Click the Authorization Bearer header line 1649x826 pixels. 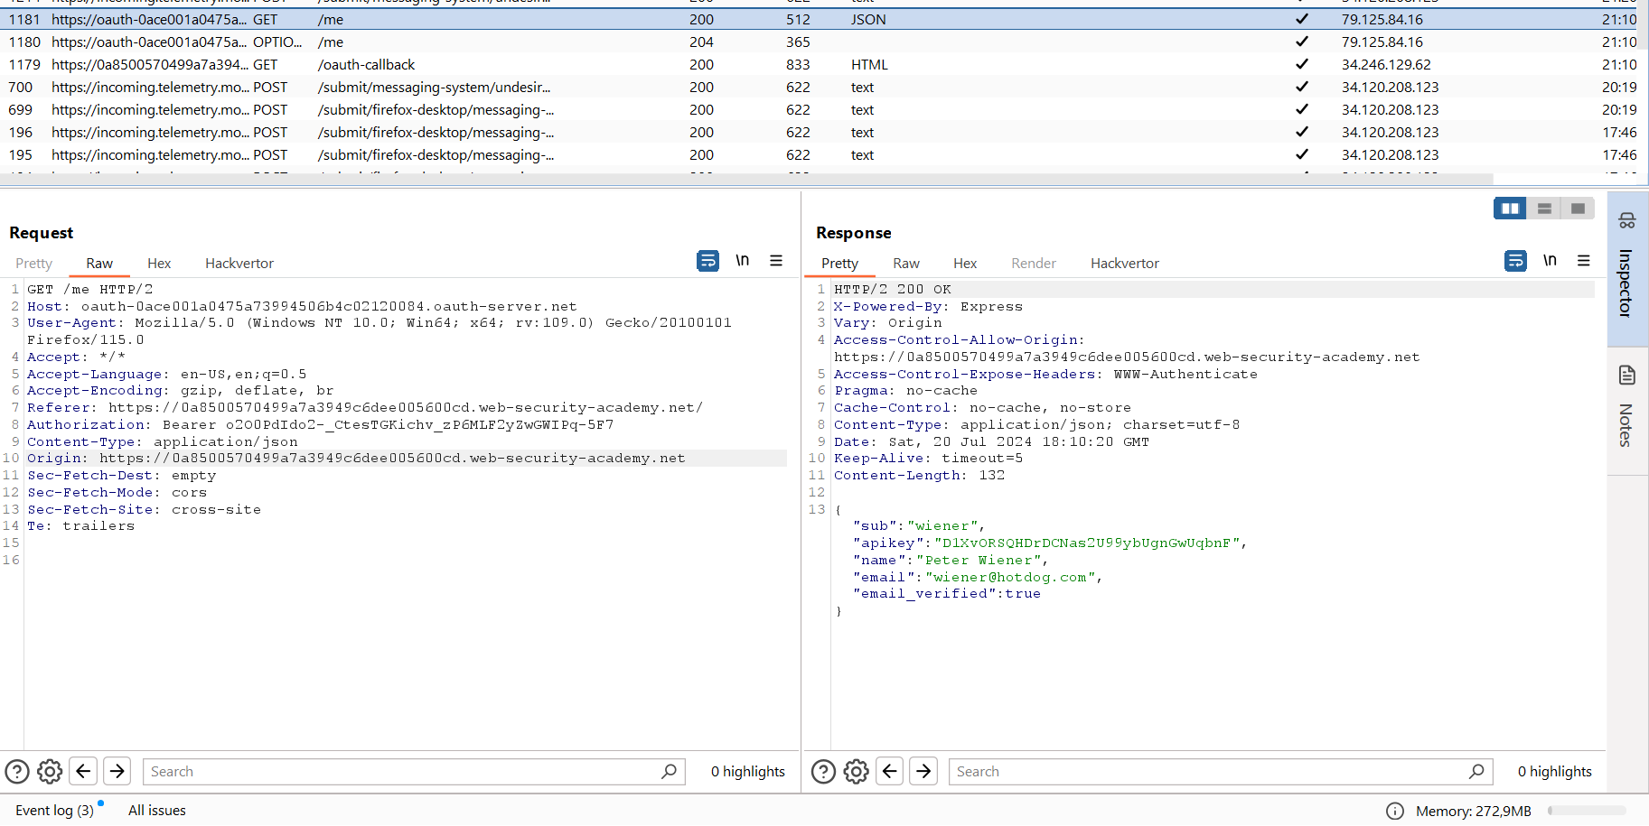click(x=320, y=424)
